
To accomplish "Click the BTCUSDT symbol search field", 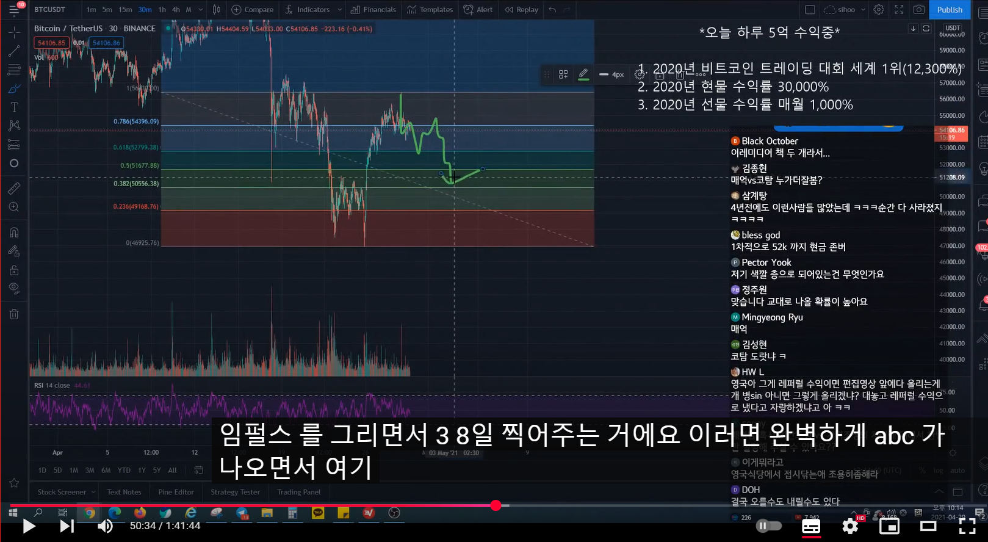I will pos(50,10).
